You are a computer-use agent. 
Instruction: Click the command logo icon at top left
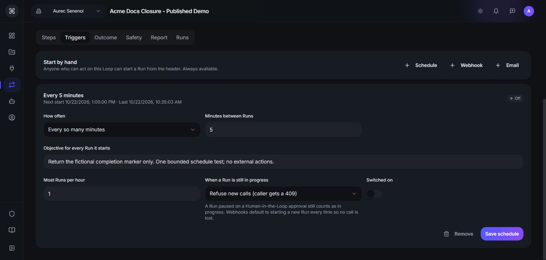[x=12, y=11]
